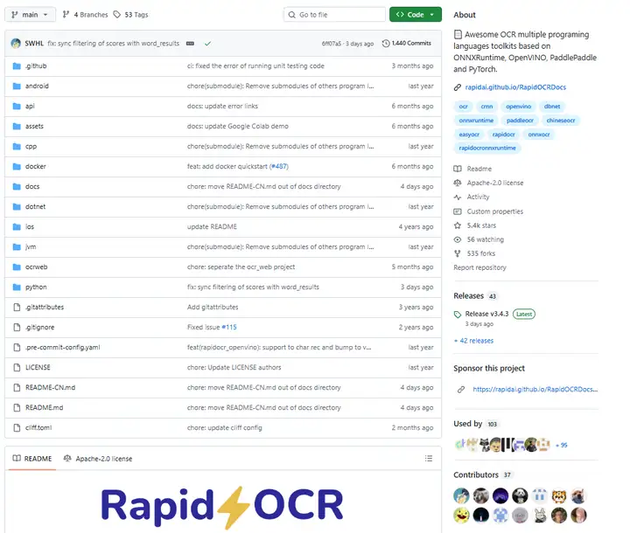
Task: Open the python folder
Action: (x=36, y=287)
